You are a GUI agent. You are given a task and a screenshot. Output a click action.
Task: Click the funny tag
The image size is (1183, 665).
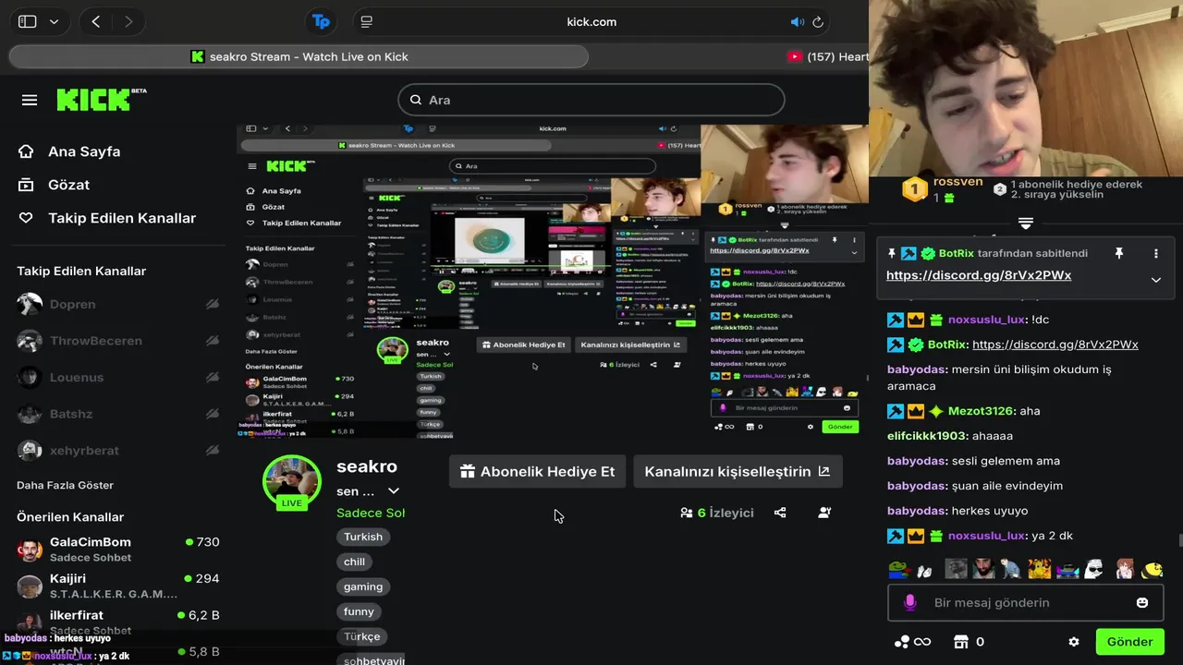[x=359, y=611]
